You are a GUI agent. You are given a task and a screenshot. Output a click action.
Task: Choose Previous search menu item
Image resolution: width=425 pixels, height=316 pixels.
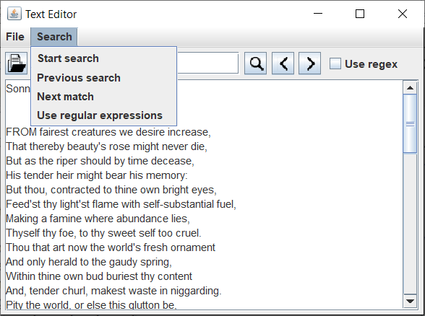click(x=104, y=78)
